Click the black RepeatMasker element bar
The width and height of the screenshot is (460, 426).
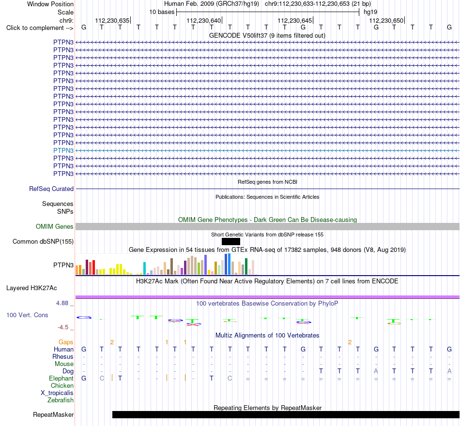tap(286, 414)
